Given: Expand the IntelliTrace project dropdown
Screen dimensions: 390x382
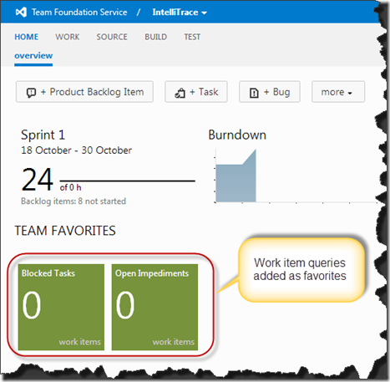Looking at the screenshot, I should click(x=180, y=13).
